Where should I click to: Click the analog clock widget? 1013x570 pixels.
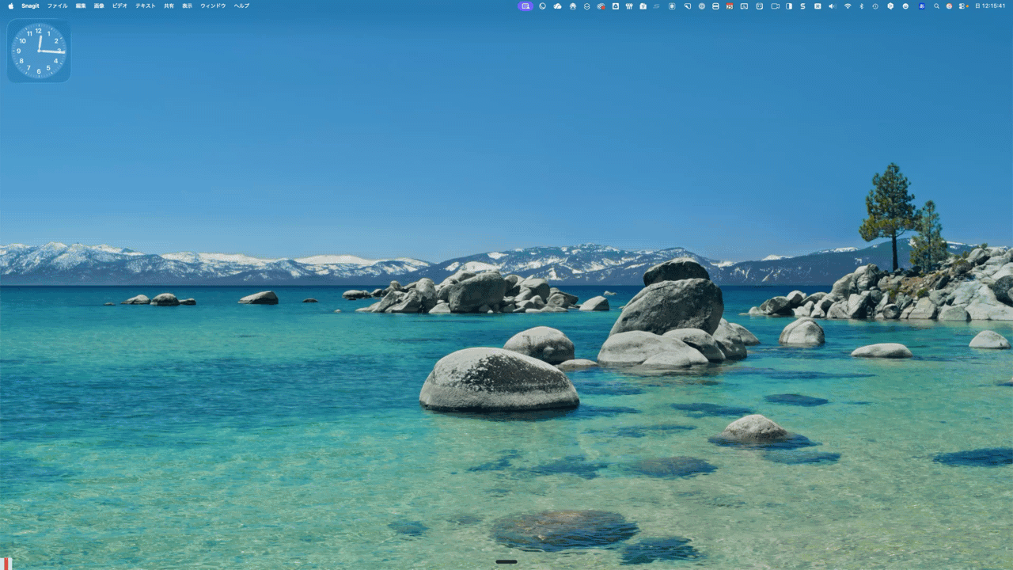39,51
